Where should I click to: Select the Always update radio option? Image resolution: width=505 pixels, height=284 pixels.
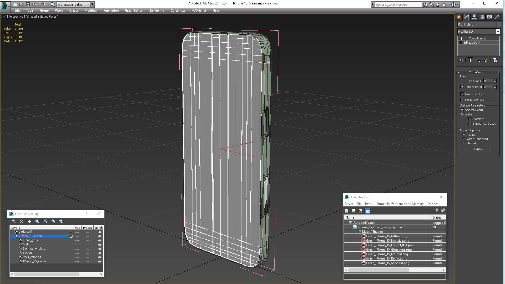click(x=464, y=135)
